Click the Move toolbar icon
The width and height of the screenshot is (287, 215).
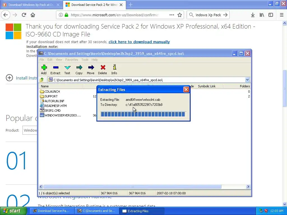(x=91, y=70)
